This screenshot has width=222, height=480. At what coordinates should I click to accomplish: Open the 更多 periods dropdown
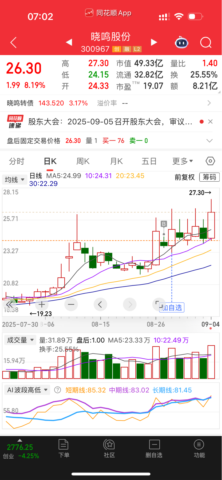pos(182,161)
